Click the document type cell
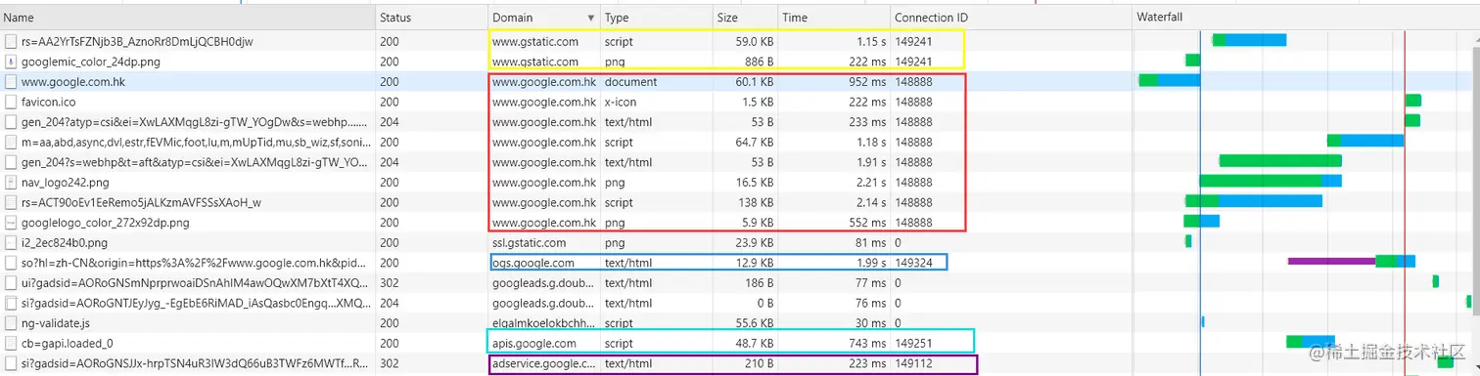Viewport: 1480px width, 376px height. tap(630, 82)
